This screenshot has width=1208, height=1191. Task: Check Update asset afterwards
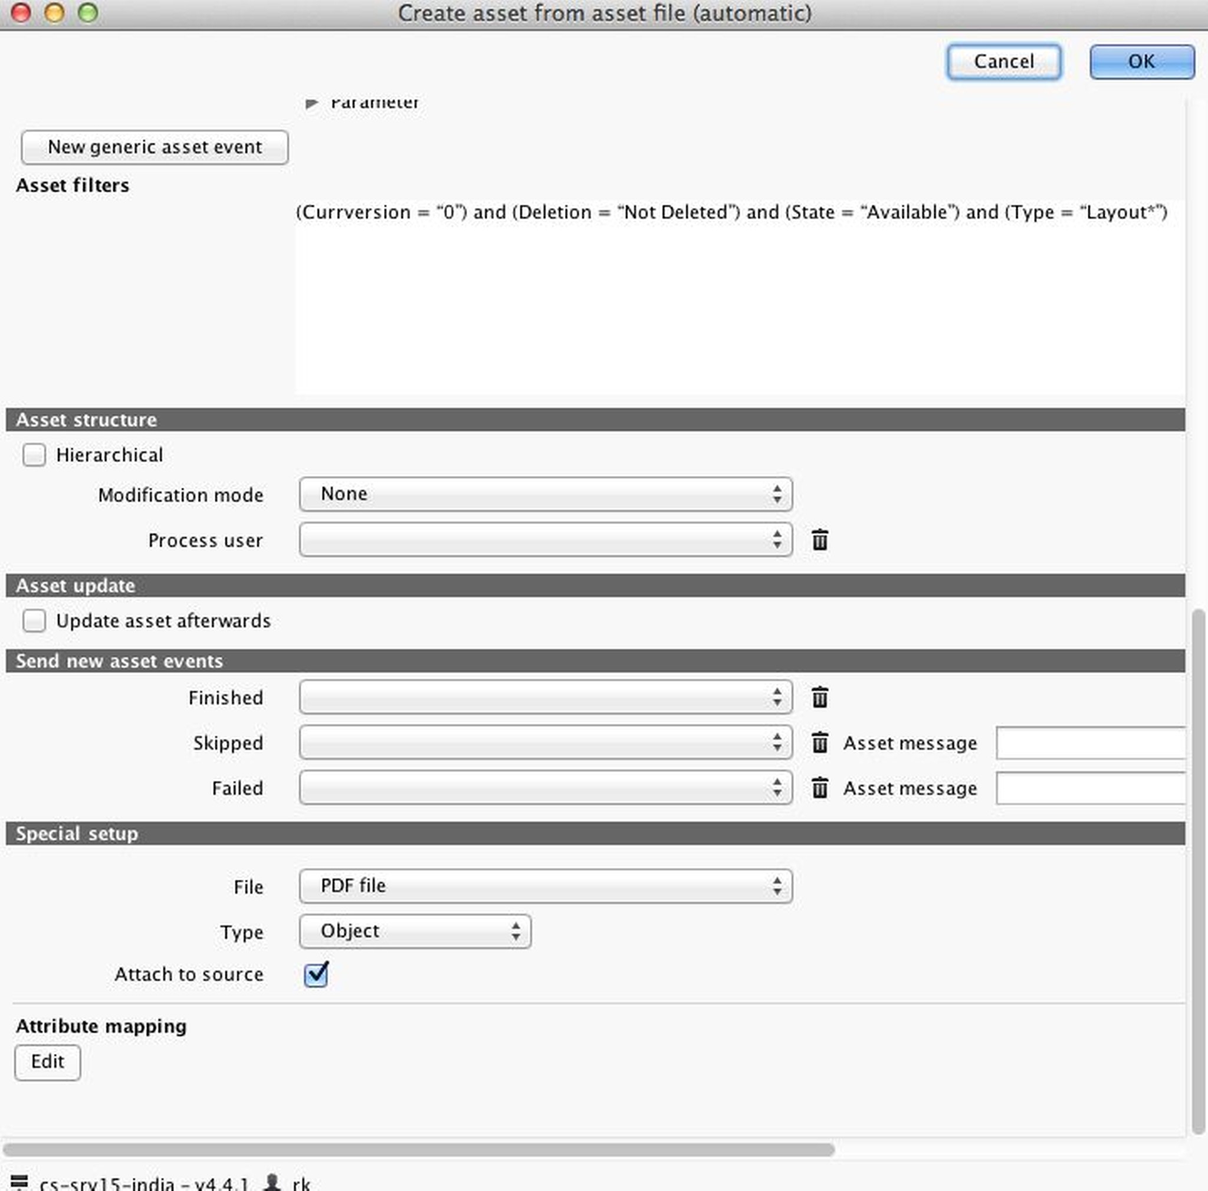click(34, 620)
